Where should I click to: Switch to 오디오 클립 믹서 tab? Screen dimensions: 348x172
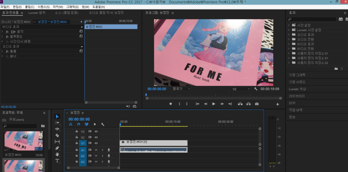[x=106, y=13]
